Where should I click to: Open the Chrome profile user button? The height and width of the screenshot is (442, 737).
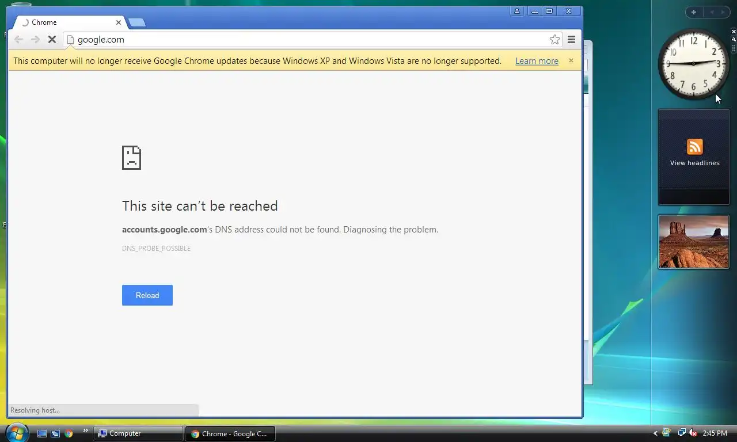pos(517,11)
